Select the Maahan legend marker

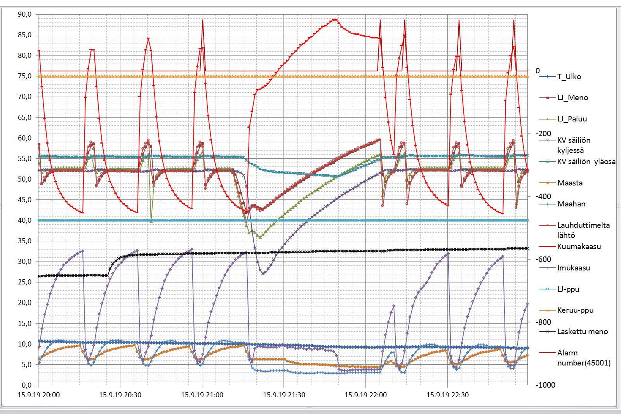[x=548, y=204]
